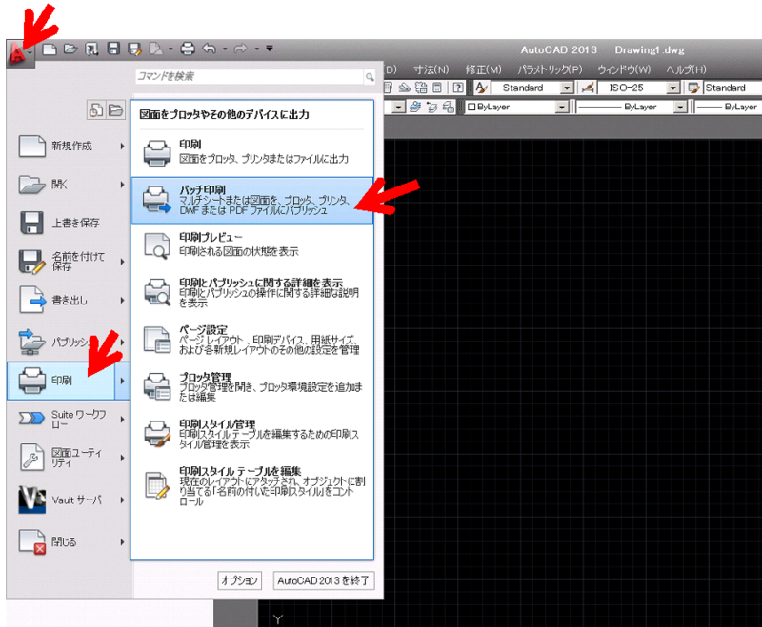Click the Redo arrow icon

click(241, 49)
